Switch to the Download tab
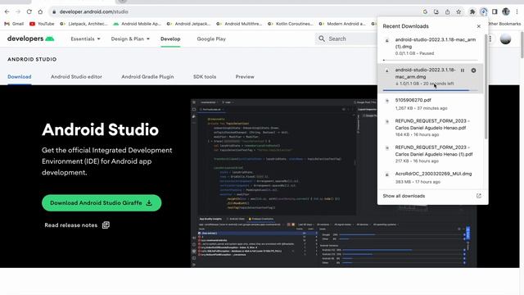524x295 pixels. click(20, 76)
